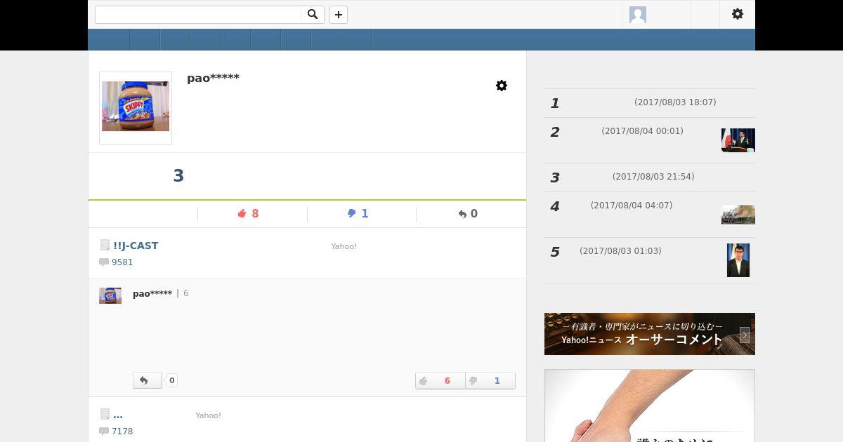
Task: Open the top-right settings gear
Action: [738, 14]
